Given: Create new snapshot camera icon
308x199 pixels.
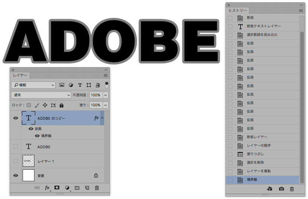Looking at the screenshot, I should (281, 189).
